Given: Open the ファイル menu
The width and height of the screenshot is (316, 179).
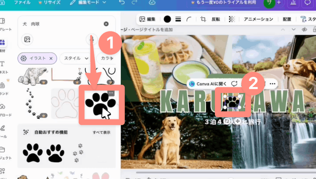Looking at the screenshot, I should [22, 3].
